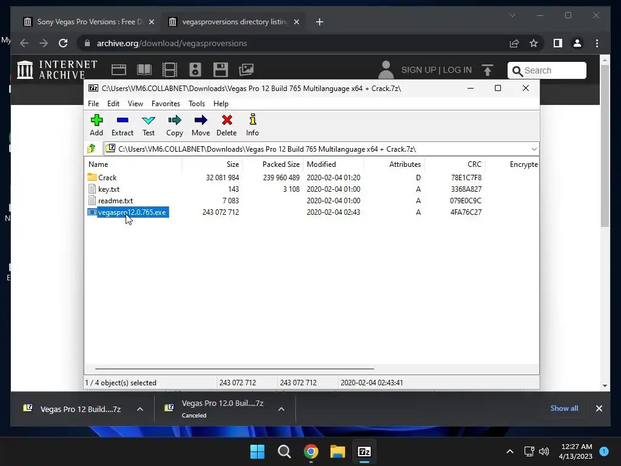Viewport: 621px width, 466px height.
Task: Open Chrome profile icon
Action: coord(577,43)
